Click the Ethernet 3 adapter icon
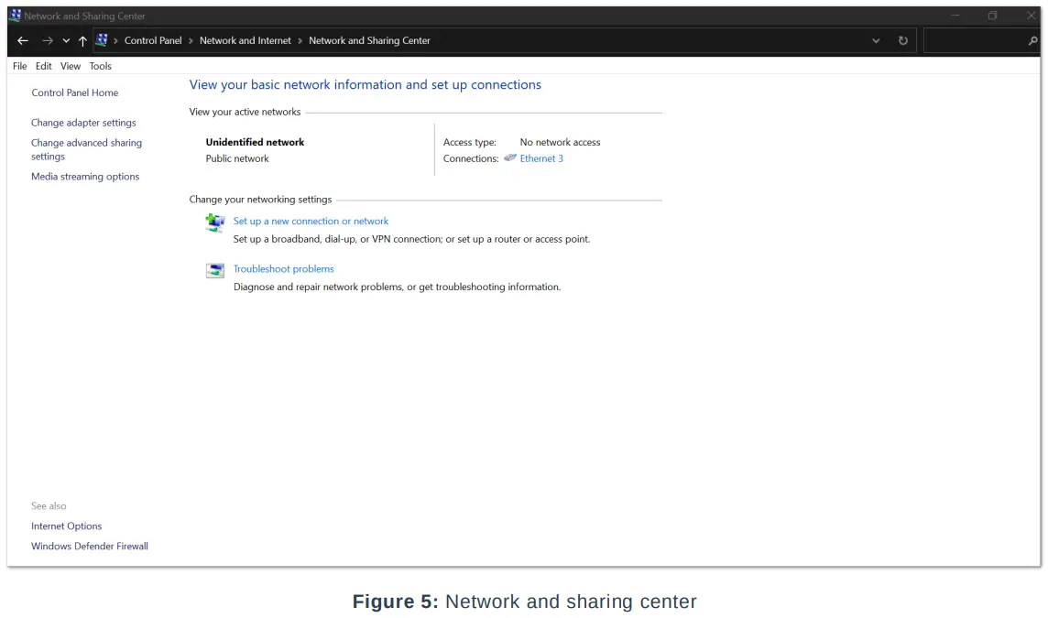Screen dimensions: 1048x618 510,158
